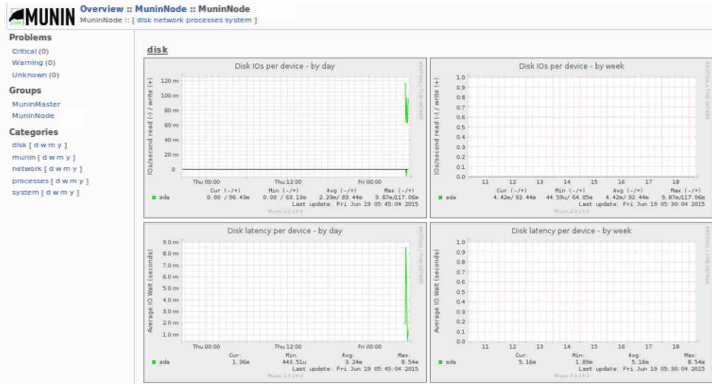Open the munin category in the sidebar
Viewport: 712px width, 384px height.
click(x=24, y=157)
